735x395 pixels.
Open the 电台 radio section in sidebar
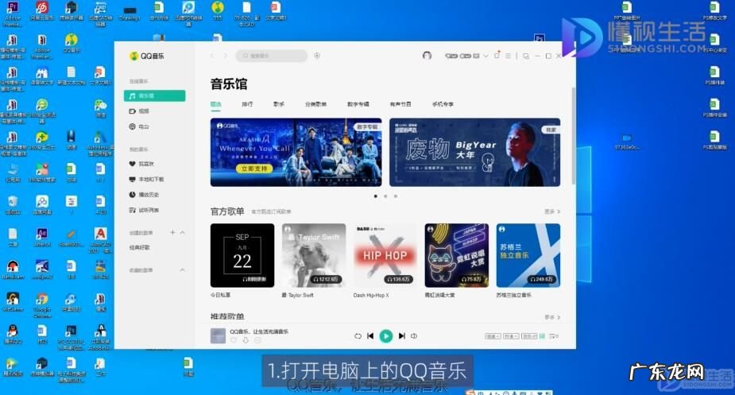[x=139, y=126]
